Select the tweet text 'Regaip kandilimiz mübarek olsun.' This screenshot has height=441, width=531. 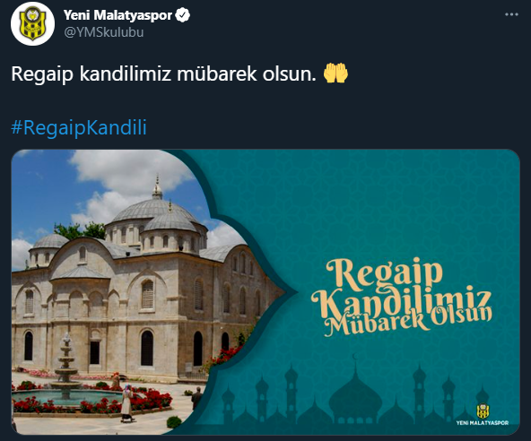pyautogui.click(x=163, y=73)
